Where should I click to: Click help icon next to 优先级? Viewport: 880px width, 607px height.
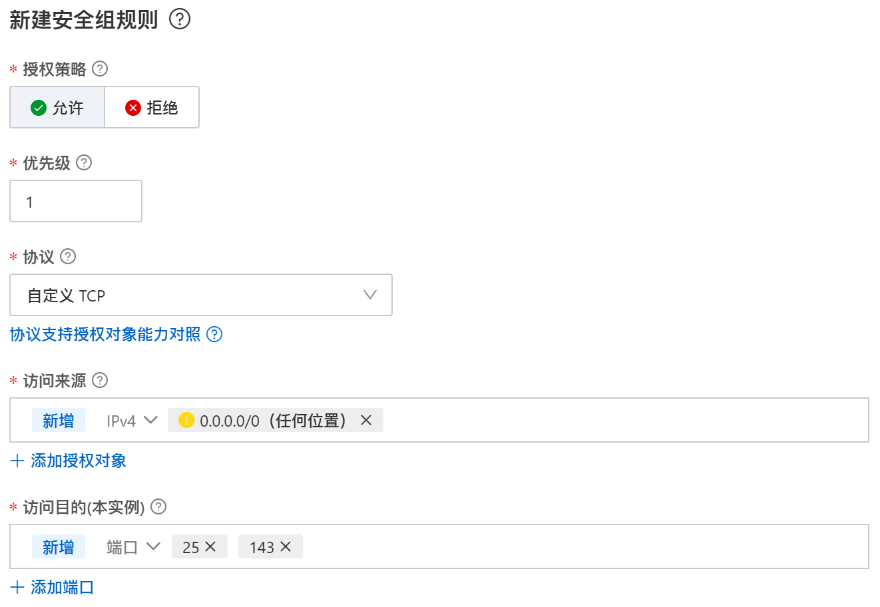[84, 162]
